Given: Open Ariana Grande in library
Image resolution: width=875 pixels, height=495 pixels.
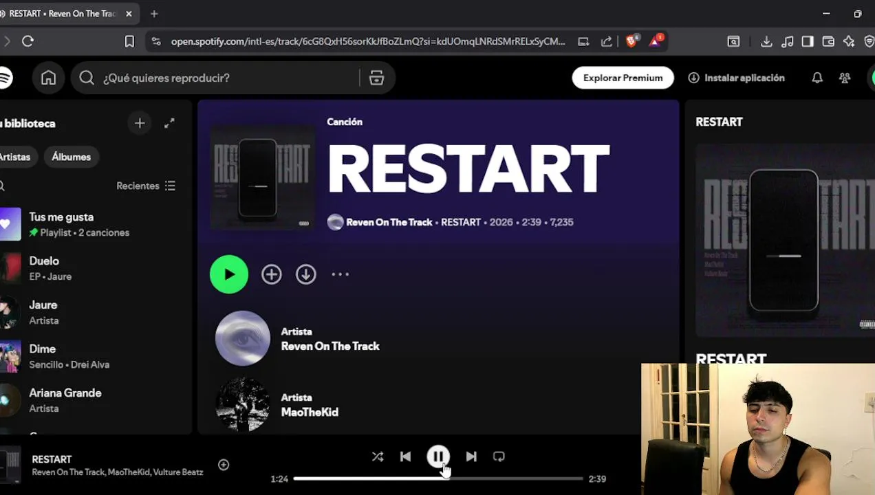Looking at the screenshot, I should click(93, 400).
